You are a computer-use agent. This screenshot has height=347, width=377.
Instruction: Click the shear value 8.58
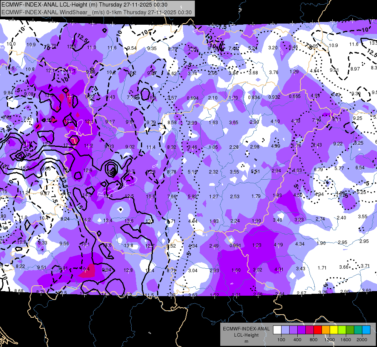pyautogui.click(x=172, y=122)
